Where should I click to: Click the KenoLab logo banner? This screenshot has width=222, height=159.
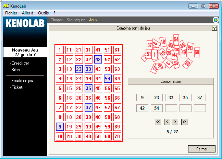tap(25, 23)
